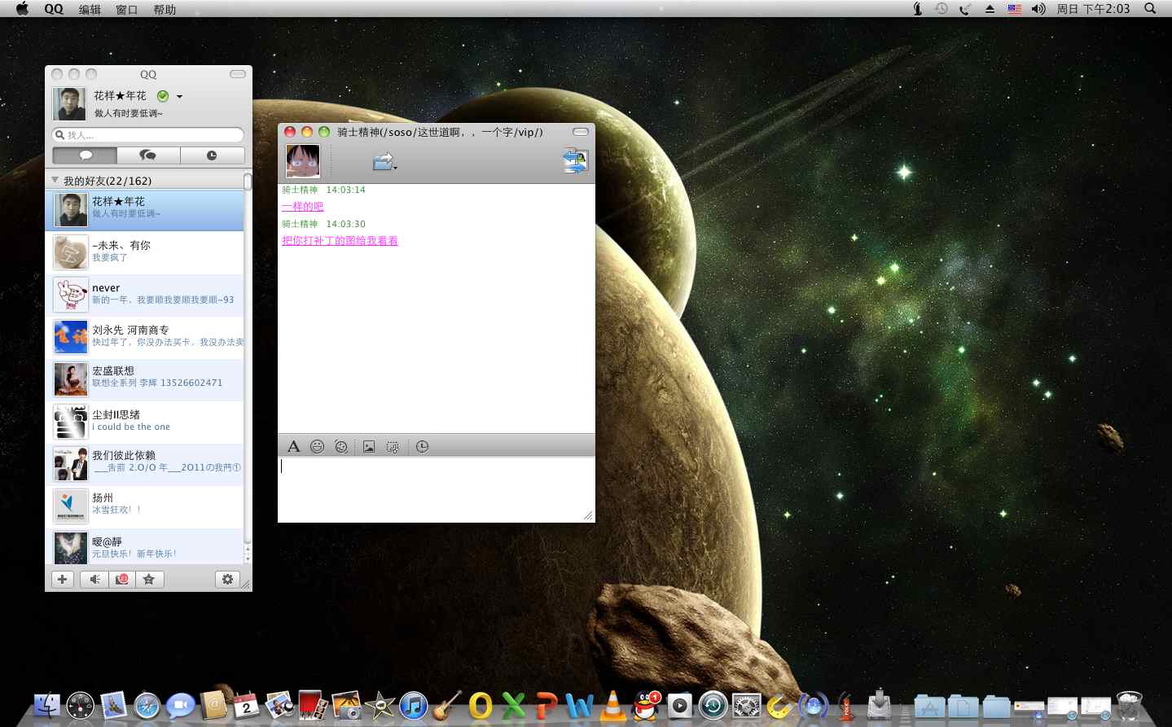Click the volume icon in menu bar
The width and height of the screenshot is (1172, 727).
click(1038, 9)
